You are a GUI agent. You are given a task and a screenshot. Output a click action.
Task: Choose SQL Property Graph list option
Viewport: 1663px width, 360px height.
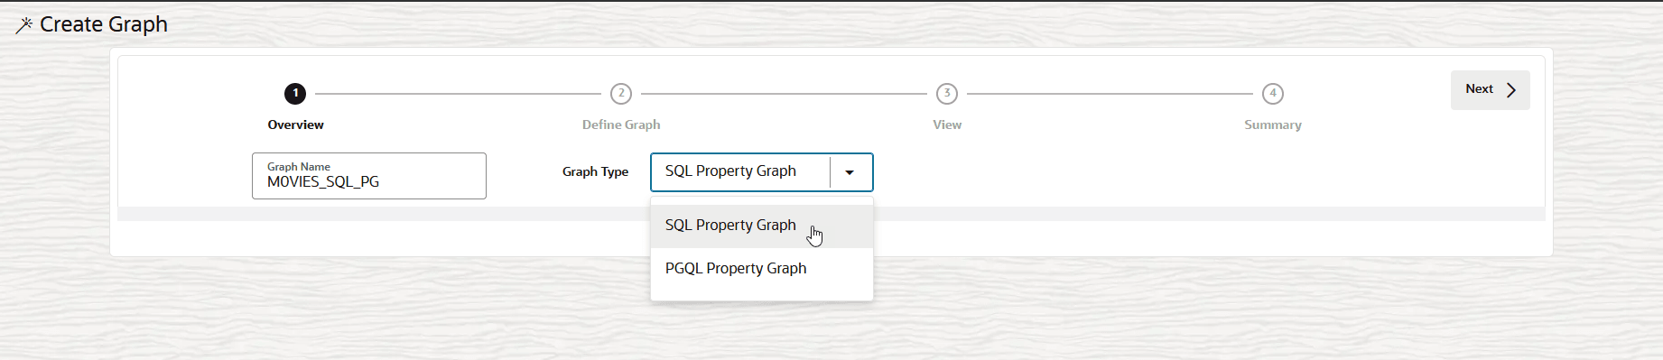[762, 226]
